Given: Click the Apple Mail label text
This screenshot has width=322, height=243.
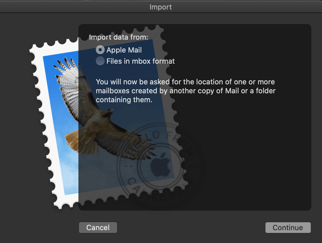Looking at the screenshot, I should point(124,50).
